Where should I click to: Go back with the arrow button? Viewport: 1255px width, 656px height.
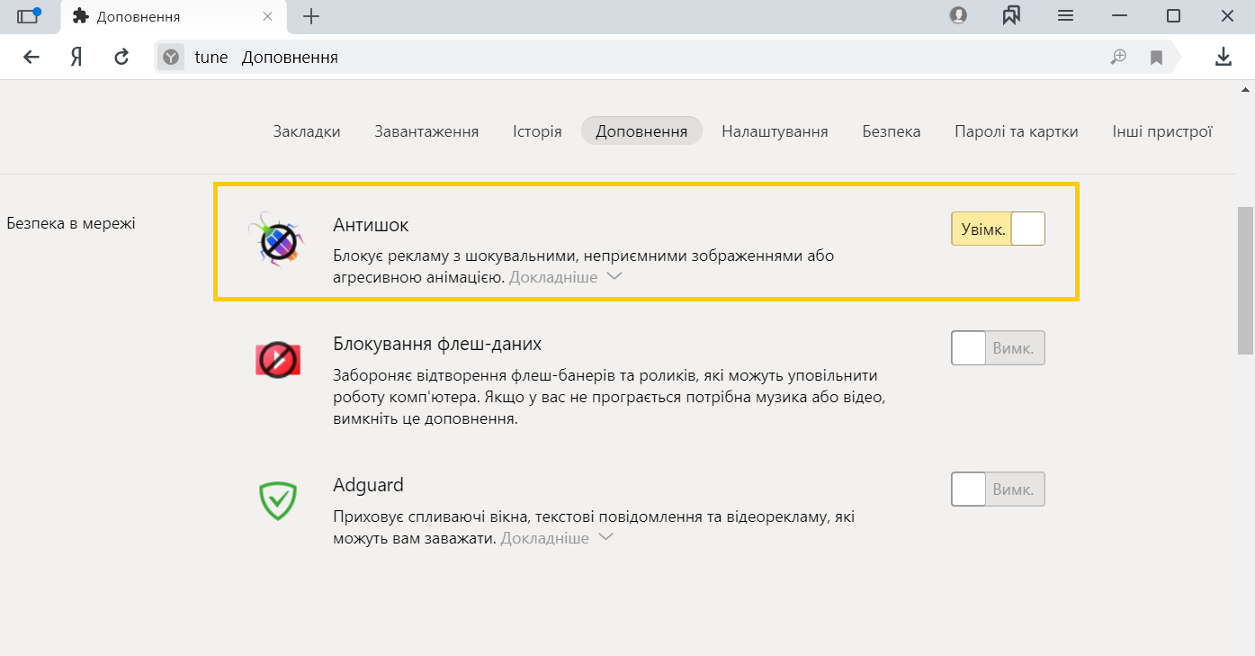click(31, 58)
